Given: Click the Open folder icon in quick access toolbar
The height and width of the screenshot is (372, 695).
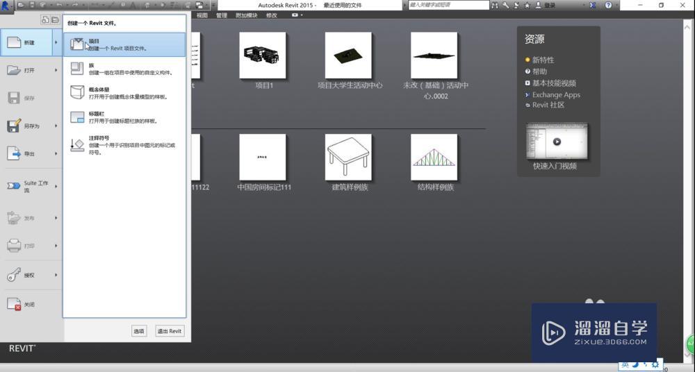Looking at the screenshot, I should 22,6.
